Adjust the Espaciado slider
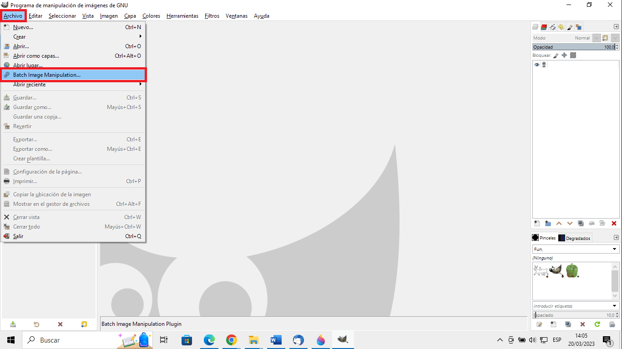This screenshot has width=622, height=349. (573, 315)
